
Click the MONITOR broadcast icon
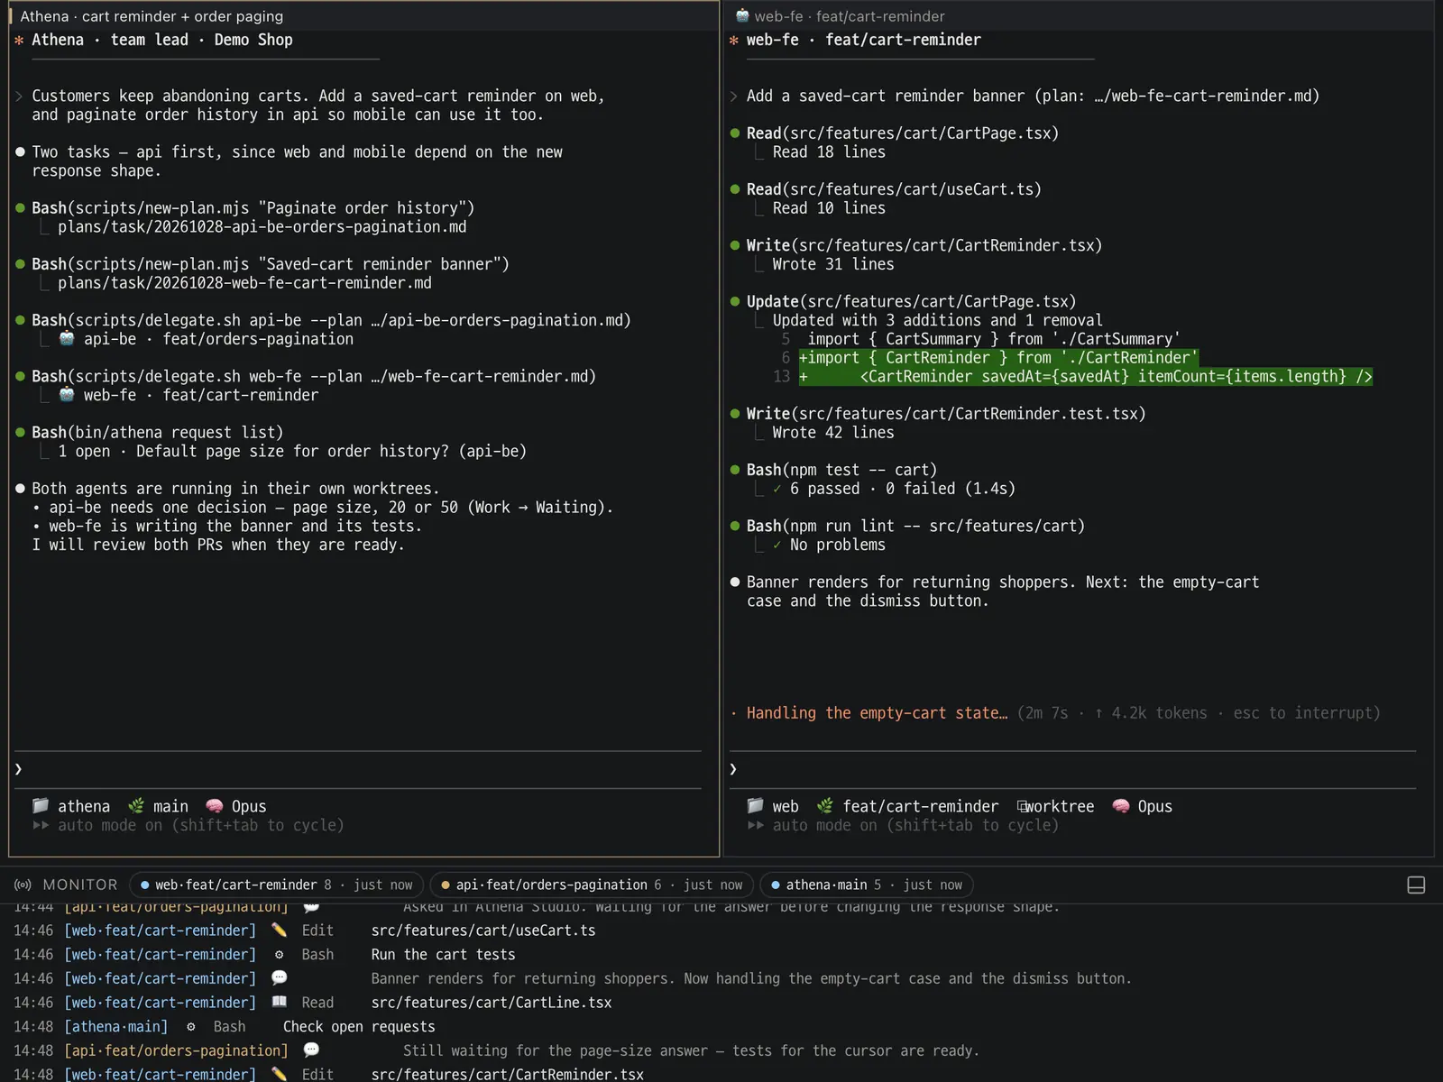click(23, 885)
